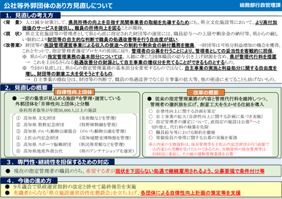Click the <改善案> label
The image size is (282, 199).
pos(12,45)
